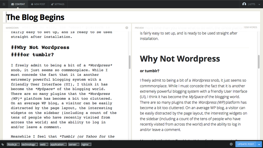Remove the Node.js tag
Viewport: 263px width, 148px height.
tap(18, 145)
